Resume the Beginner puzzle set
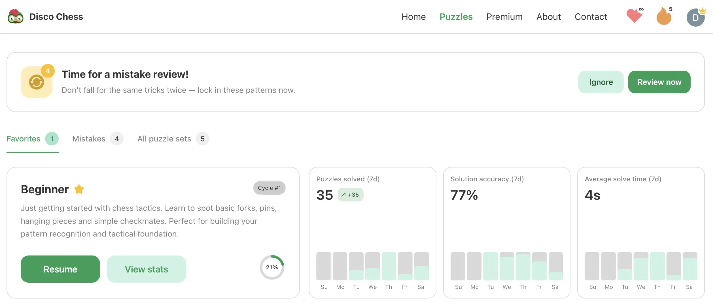Image resolution: width=713 pixels, height=305 pixels. [x=60, y=269]
